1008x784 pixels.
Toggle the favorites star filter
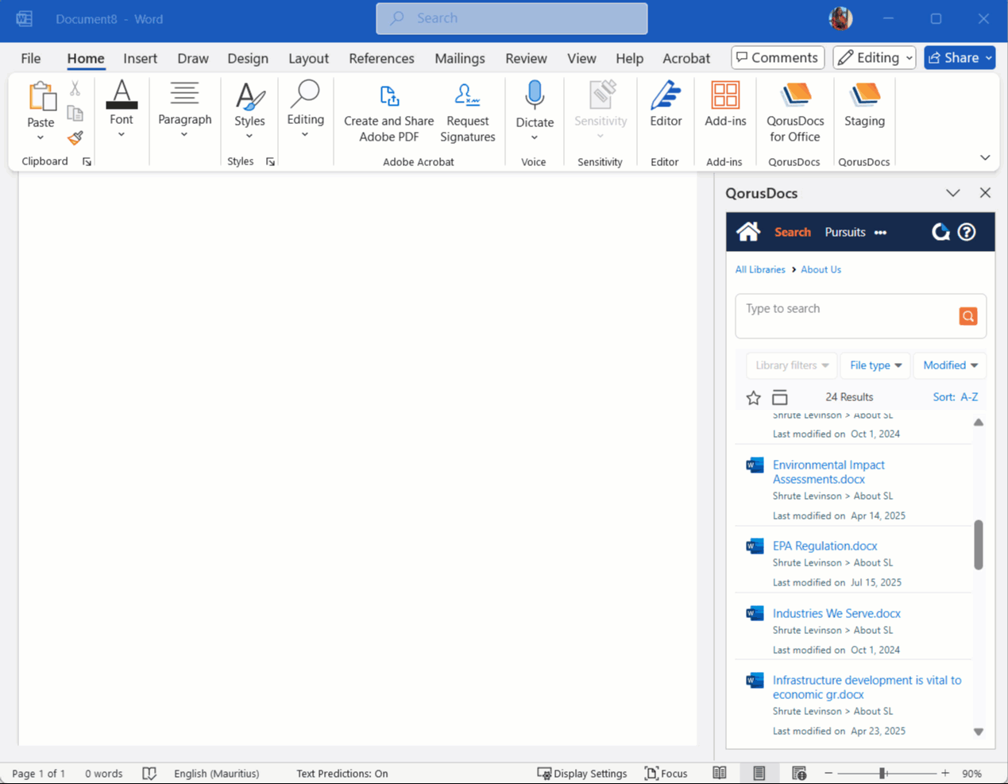click(x=753, y=397)
